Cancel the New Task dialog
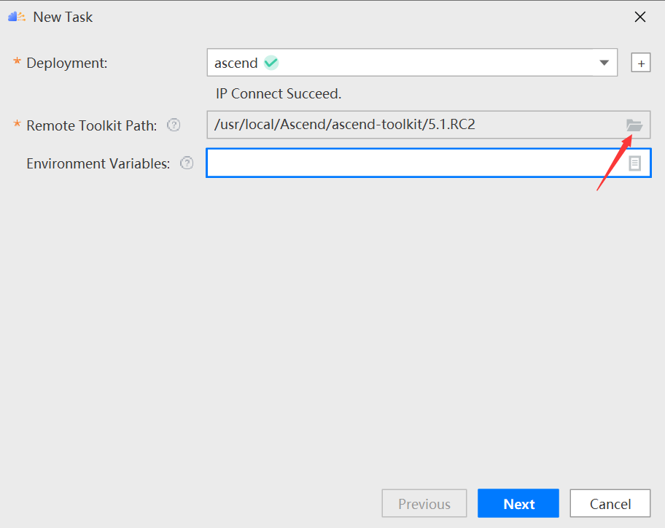The width and height of the screenshot is (665, 528). [x=610, y=503]
